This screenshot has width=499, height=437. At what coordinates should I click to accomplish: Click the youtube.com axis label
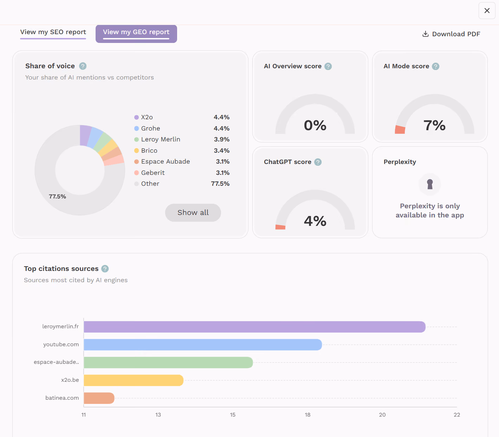(61, 344)
